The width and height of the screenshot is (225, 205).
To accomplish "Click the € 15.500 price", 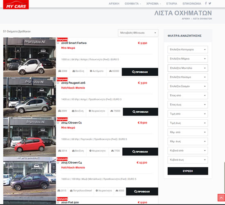I will [x=142, y=162].
